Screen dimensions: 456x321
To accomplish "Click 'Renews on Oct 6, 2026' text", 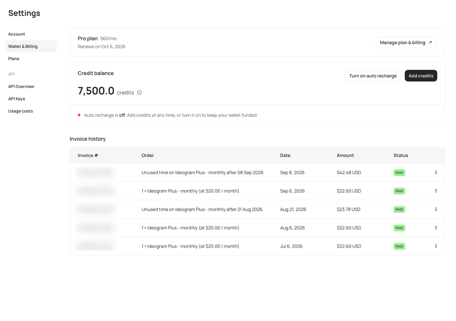I will 101,47.
